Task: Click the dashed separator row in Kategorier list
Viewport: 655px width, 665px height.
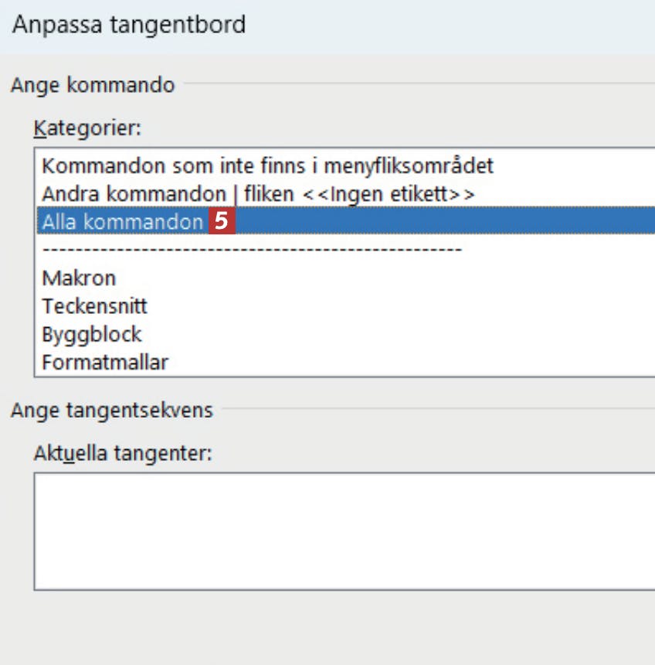Action: tap(252, 250)
